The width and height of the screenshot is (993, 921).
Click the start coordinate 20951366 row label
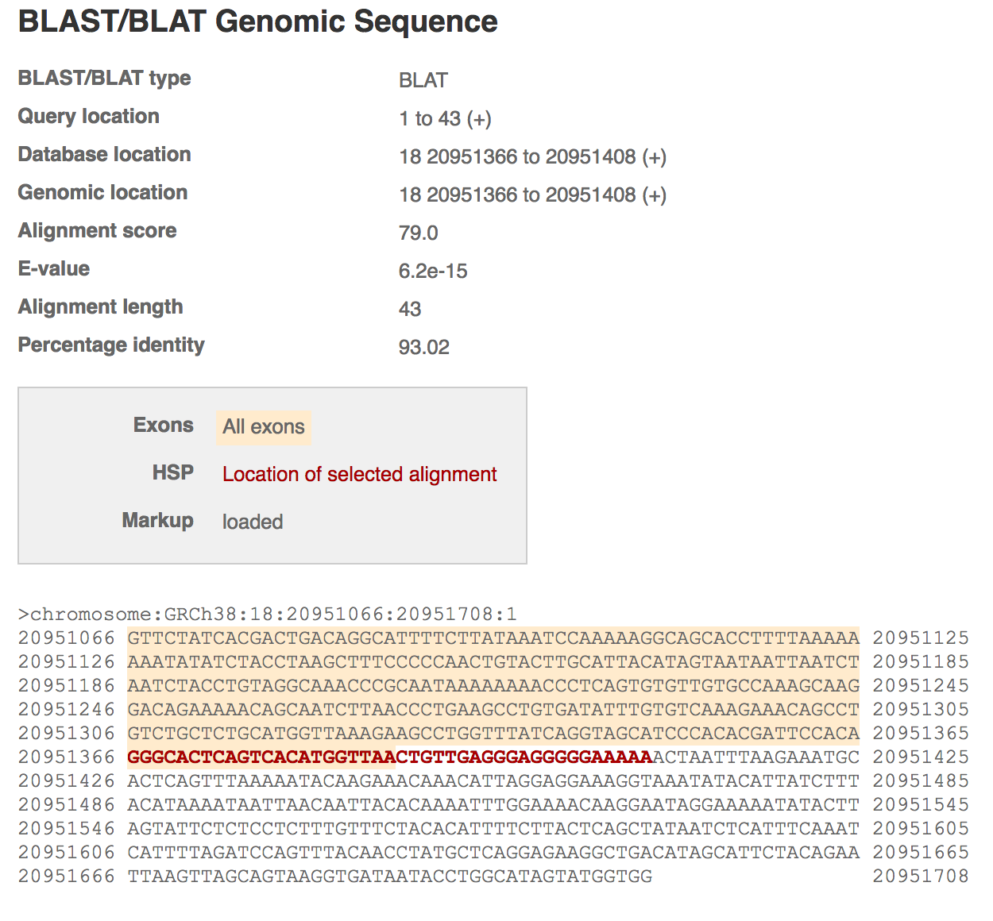pyautogui.click(x=67, y=757)
